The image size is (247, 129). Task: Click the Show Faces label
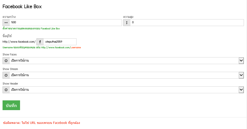9,55
